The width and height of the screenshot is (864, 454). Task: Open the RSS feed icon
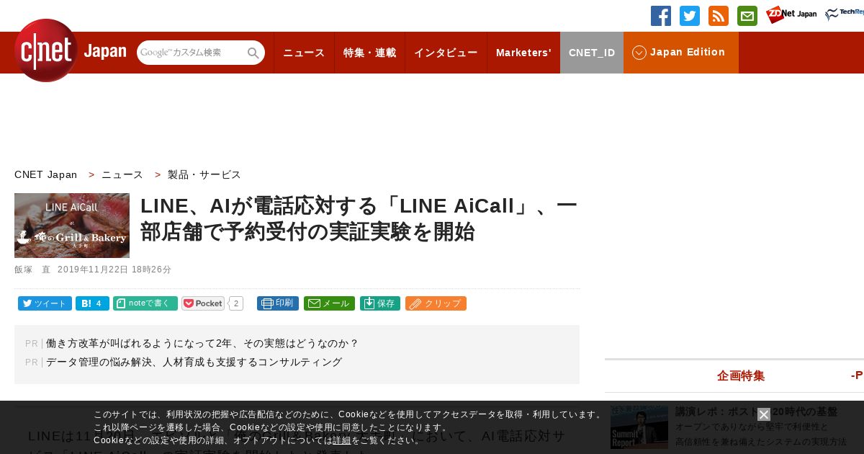[719, 16]
